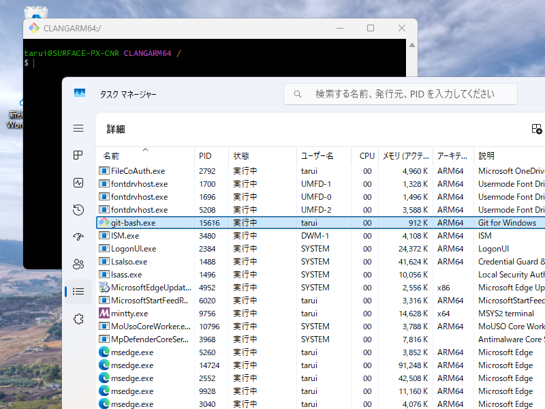Open the desktop shortcut in top-left corner
The height and width of the screenshot is (409, 545).
click(36, 12)
